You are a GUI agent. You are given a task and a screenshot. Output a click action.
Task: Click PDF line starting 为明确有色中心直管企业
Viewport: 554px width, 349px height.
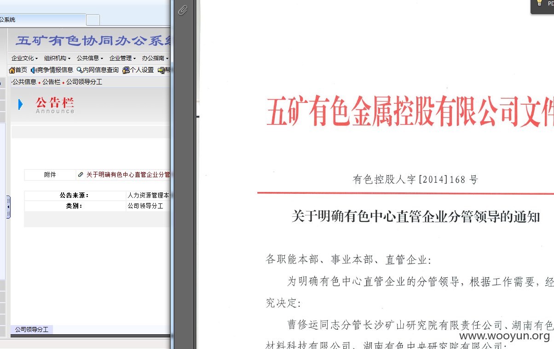coord(421,281)
